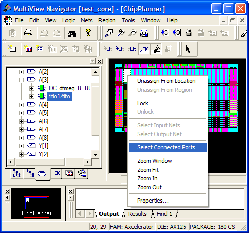Click the Lock padlock icon

pyautogui.click(x=189, y=32)
